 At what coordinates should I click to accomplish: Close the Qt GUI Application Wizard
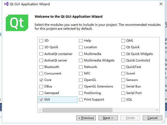161,4
